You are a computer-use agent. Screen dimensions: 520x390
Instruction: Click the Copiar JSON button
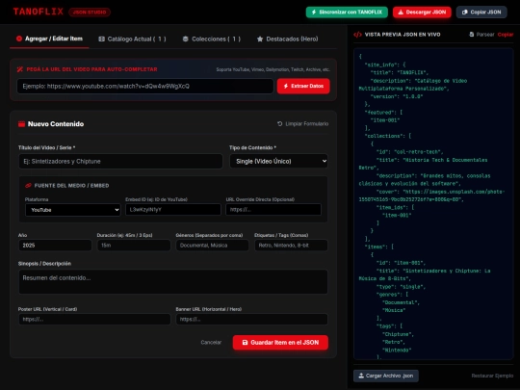pyautogui.click(x=481, y=12)
